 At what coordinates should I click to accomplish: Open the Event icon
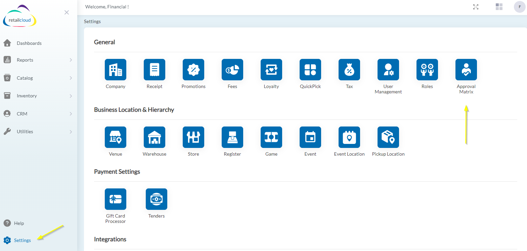click(310, 137)
